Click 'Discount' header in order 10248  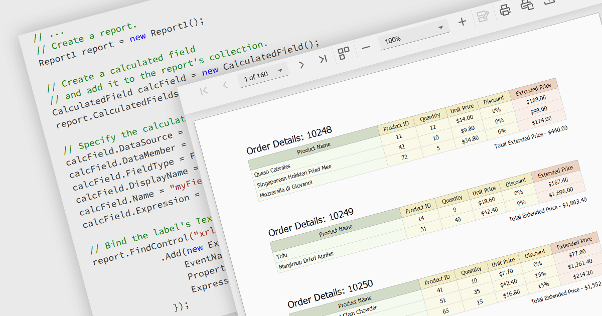[x=493, y=100]
